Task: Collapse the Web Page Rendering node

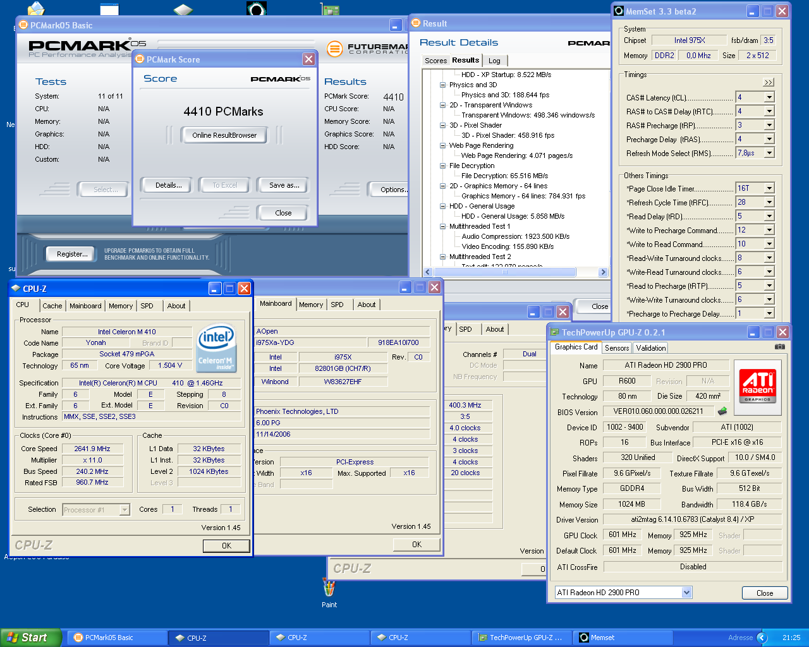Action: [443, 145]
